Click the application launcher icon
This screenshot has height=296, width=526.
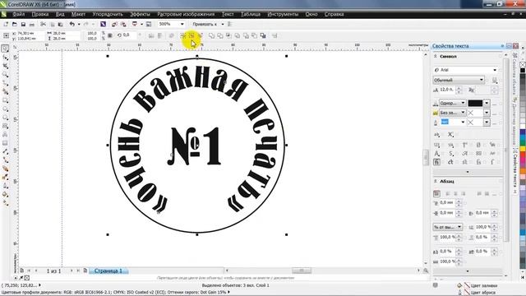point(135,24)
